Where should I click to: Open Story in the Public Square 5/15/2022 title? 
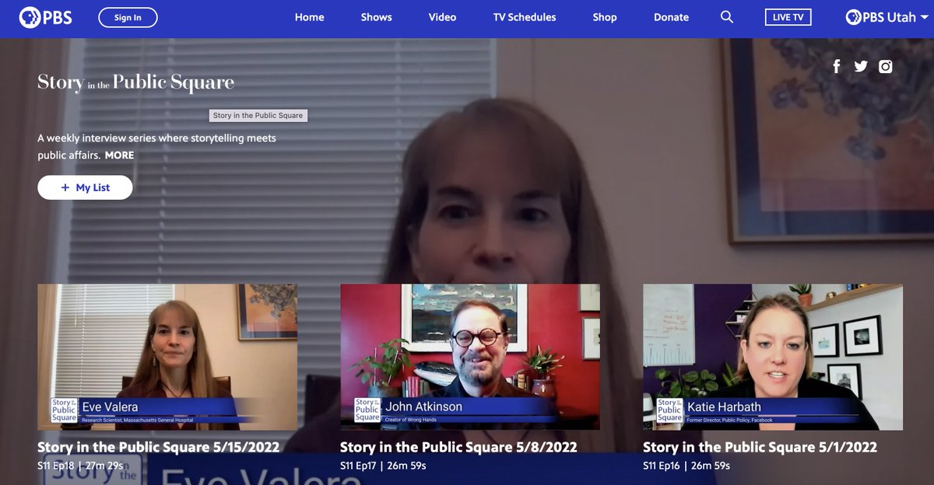(158, 447)
